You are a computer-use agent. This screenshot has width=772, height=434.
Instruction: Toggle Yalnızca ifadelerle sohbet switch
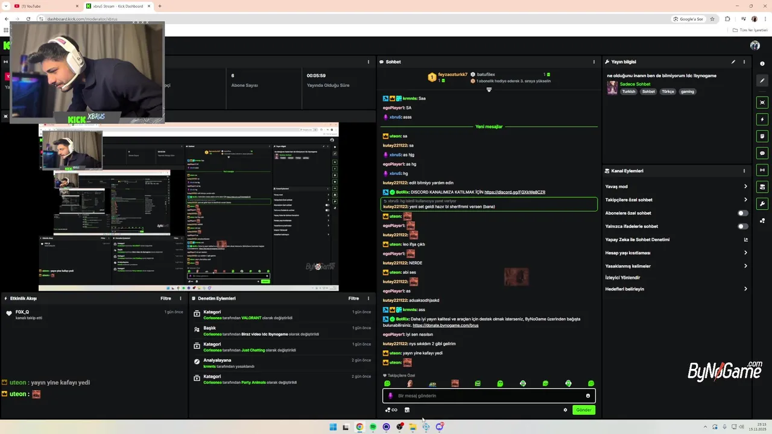click(743, 226)
